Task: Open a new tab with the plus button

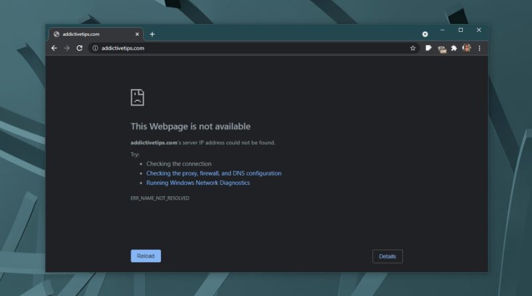Action: click(152, 34)
